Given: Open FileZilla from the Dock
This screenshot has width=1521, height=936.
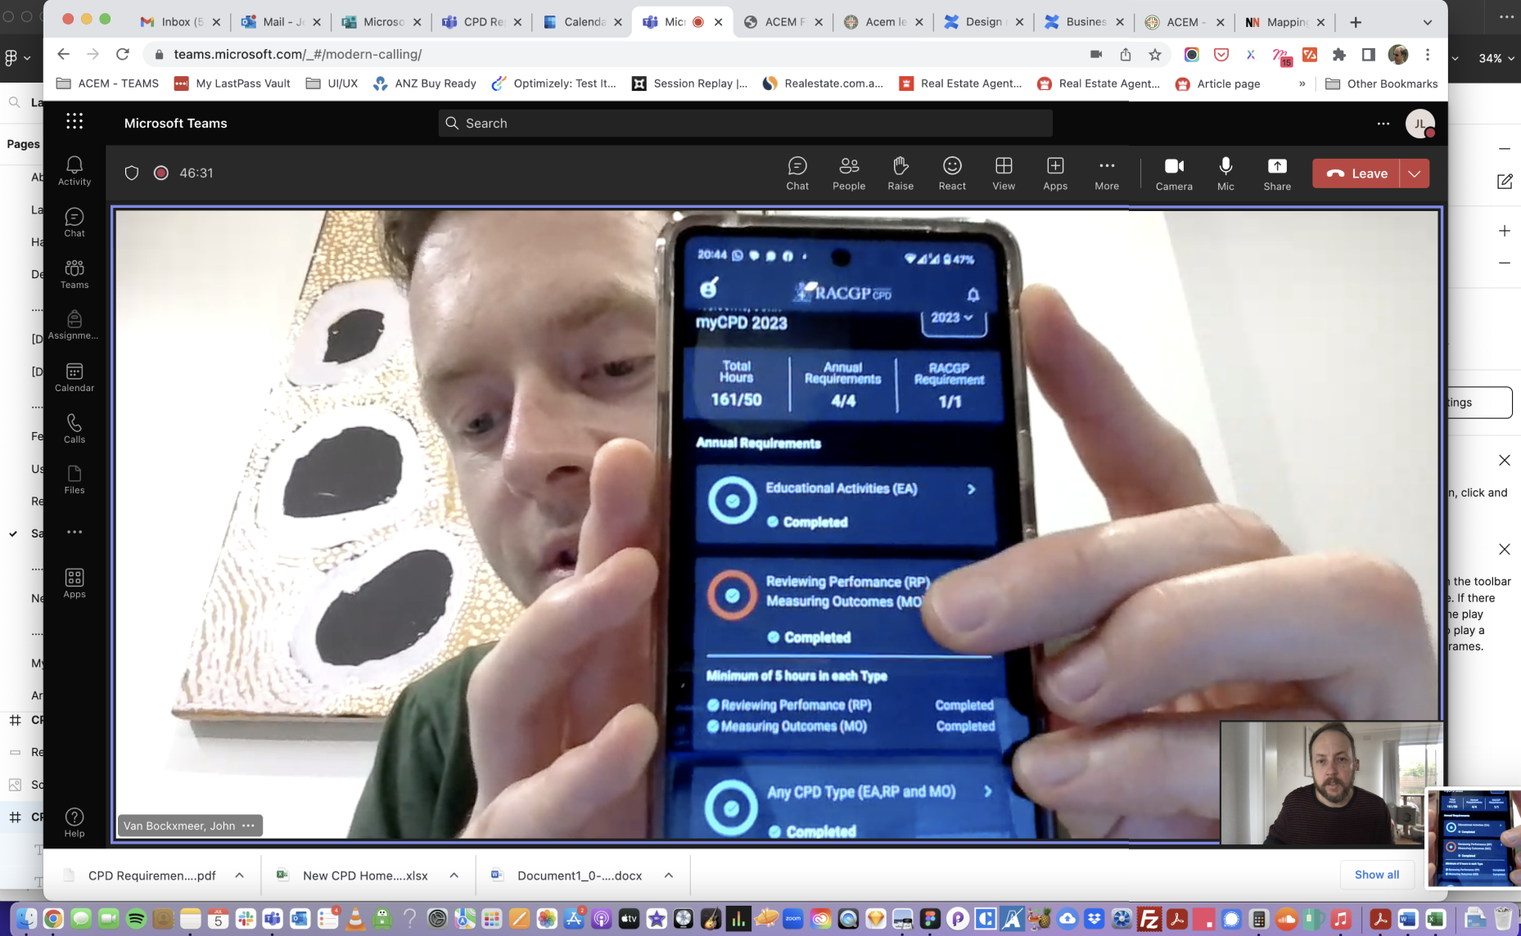Looking at the screenshot, I should 1150,919.
